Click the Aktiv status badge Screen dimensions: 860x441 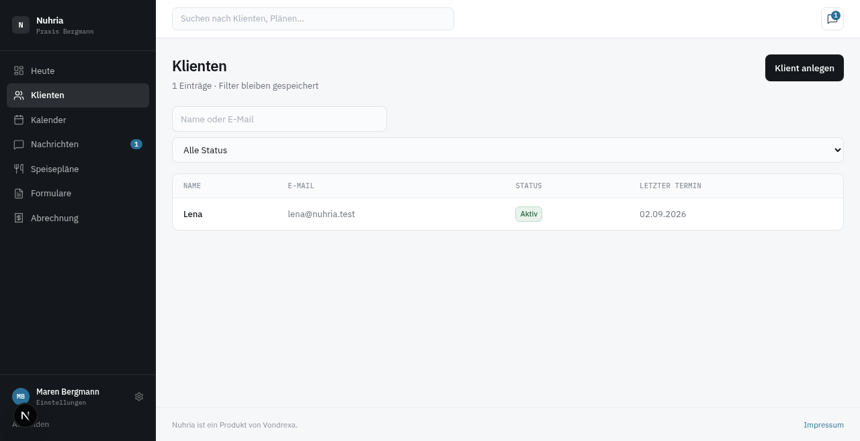click(529, 214)
